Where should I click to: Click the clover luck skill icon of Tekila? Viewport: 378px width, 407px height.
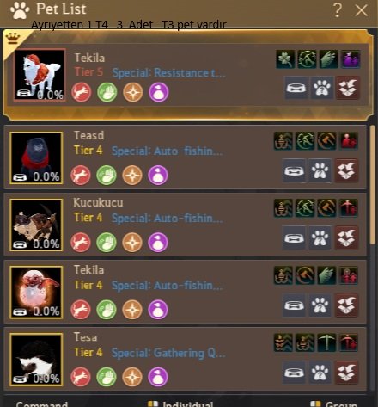(x=285, y=59)
